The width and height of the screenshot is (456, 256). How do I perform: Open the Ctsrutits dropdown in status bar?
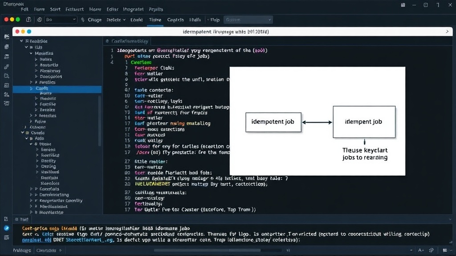pyautogui.click(x=49, y=250)
